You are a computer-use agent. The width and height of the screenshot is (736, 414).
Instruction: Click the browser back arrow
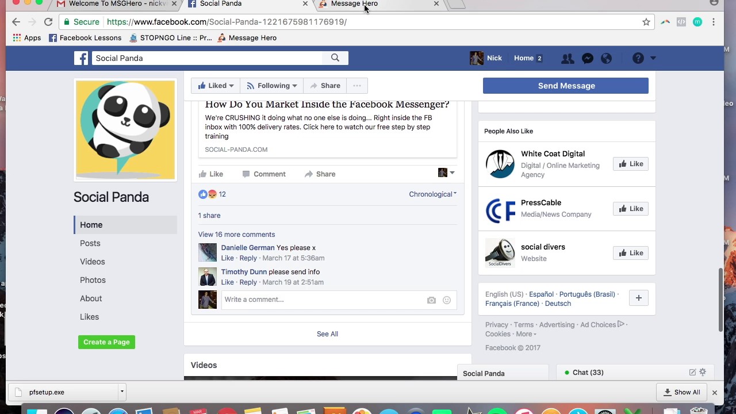pyautogui.click(x=16, y=22)
